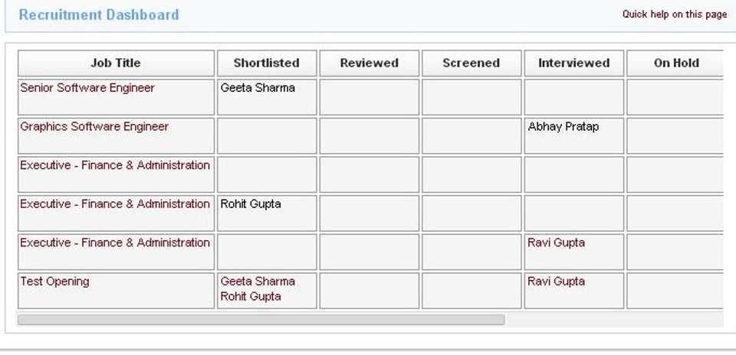Open the Test Opening job title
The width and height of the screenshot is (736, 355).
point(54,282)
